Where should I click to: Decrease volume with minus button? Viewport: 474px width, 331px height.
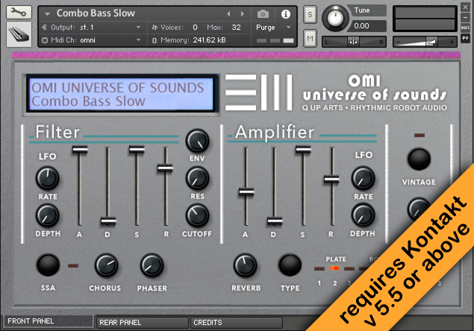tap(398, 42)
